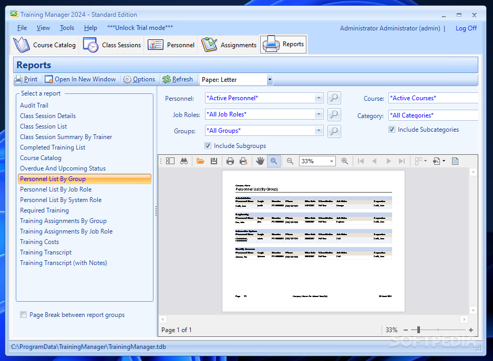This screenshot has width=493, height=361.
Task: Toggle Include Subgroups checkbox
Action: [208, 146]
